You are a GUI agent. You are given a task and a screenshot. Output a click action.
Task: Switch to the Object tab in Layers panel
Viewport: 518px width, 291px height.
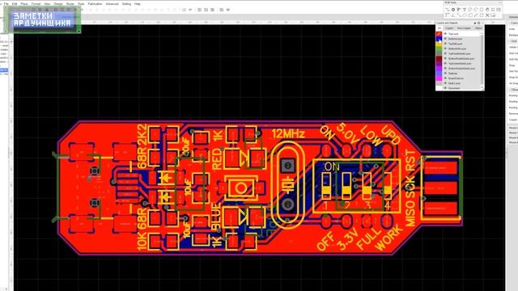478,28
